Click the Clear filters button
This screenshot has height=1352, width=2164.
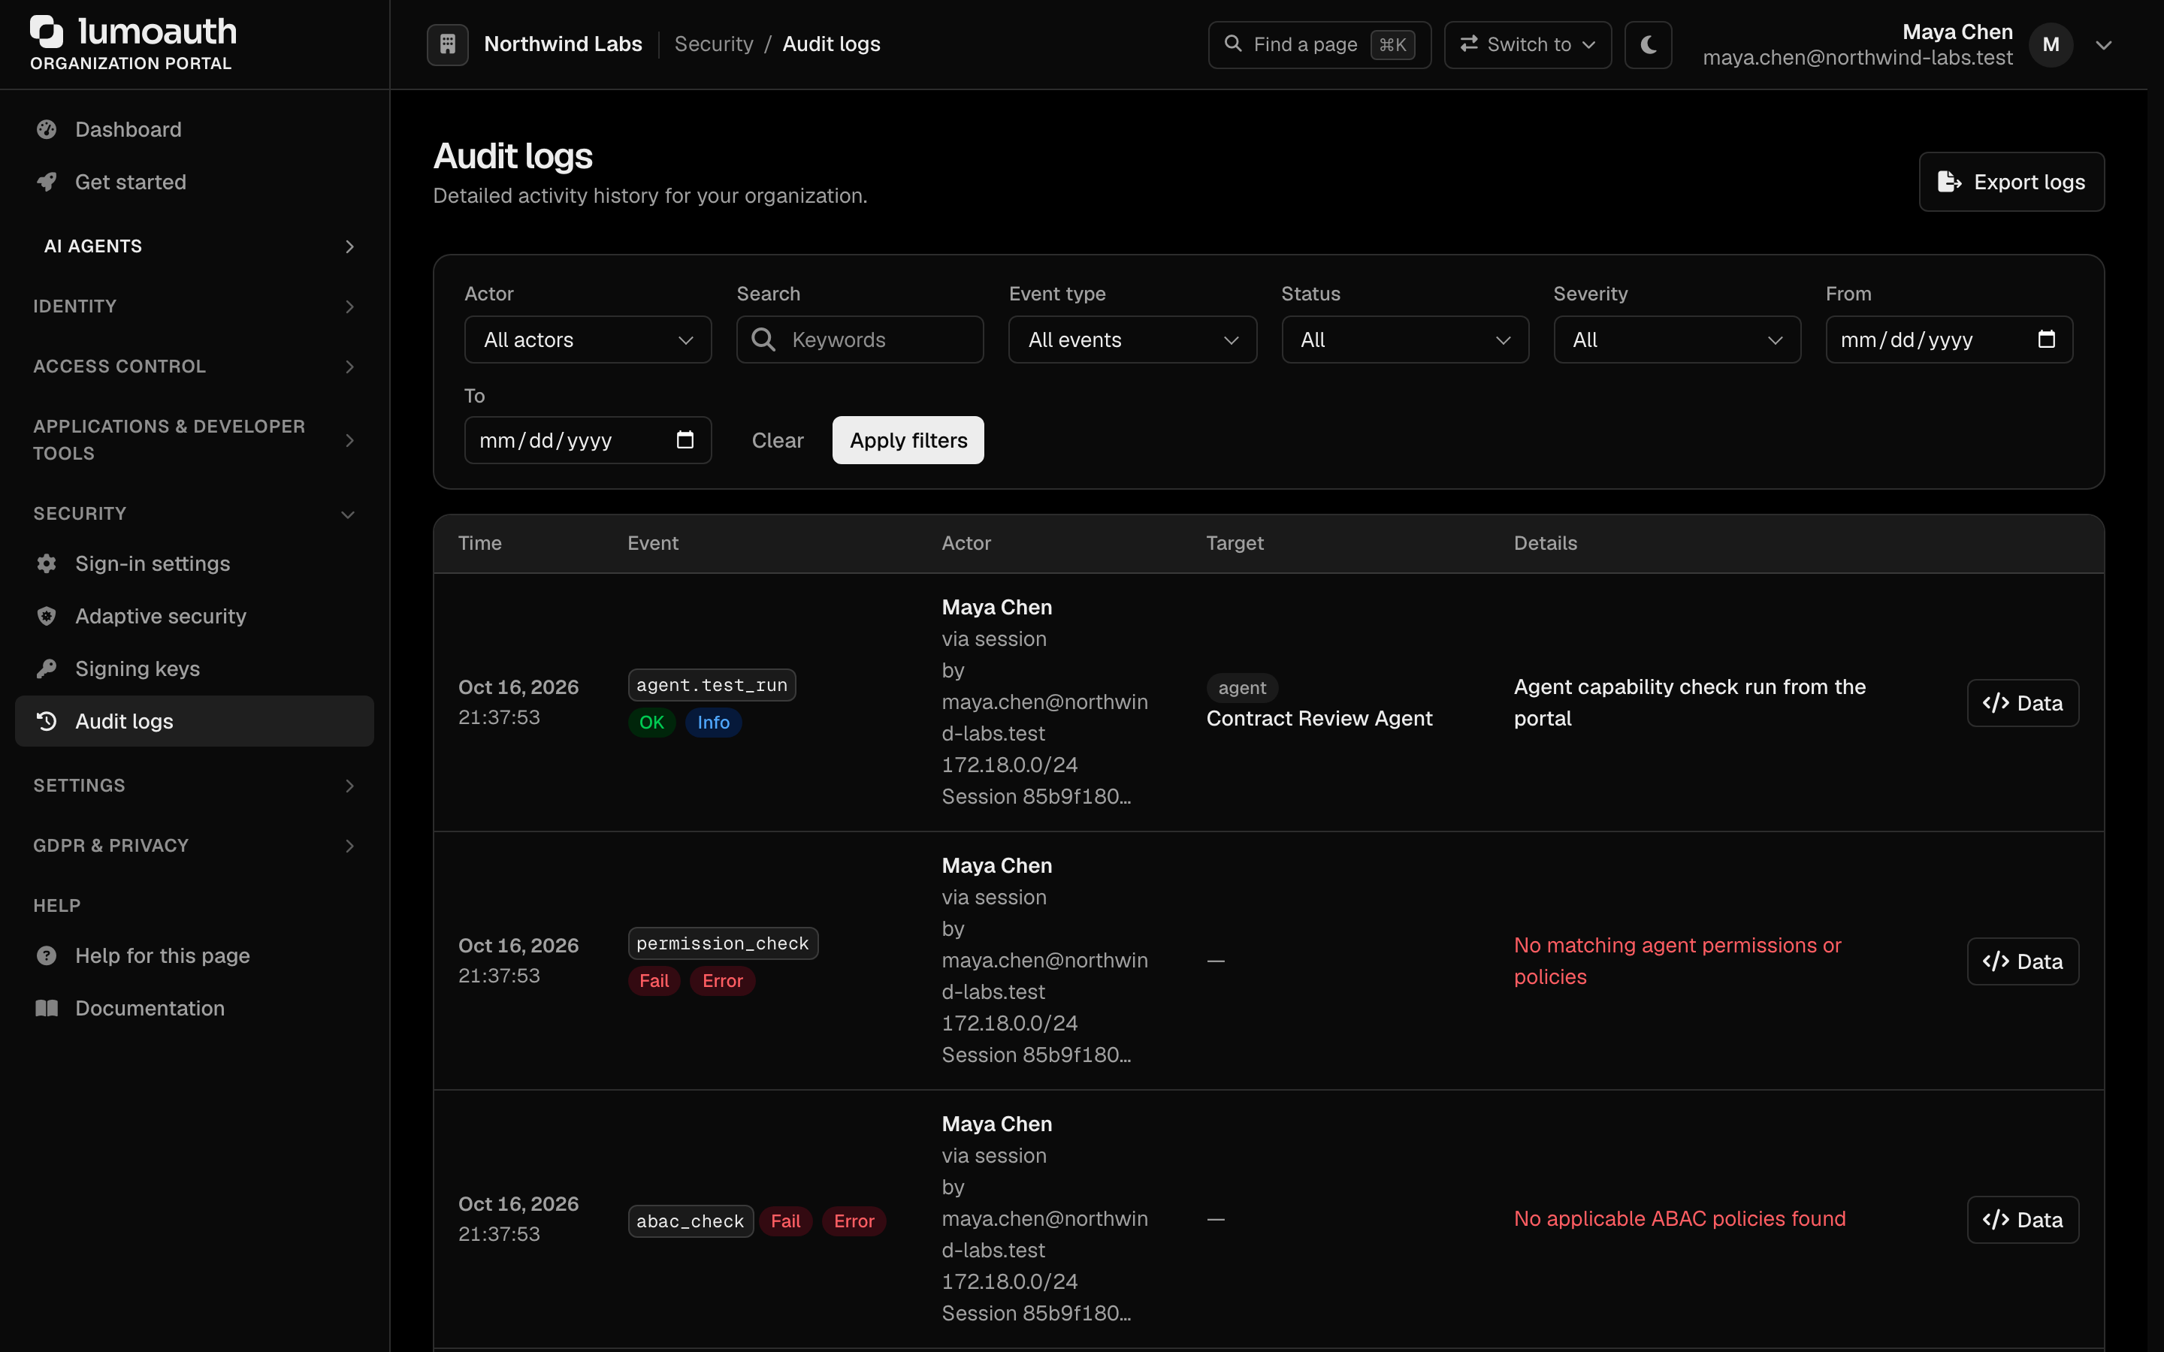(x=777, y=440)
